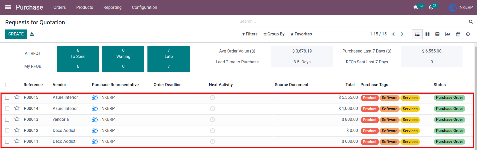477x150 pixels.
Task: Switch to calendar view
Action: tap(458, 34)
